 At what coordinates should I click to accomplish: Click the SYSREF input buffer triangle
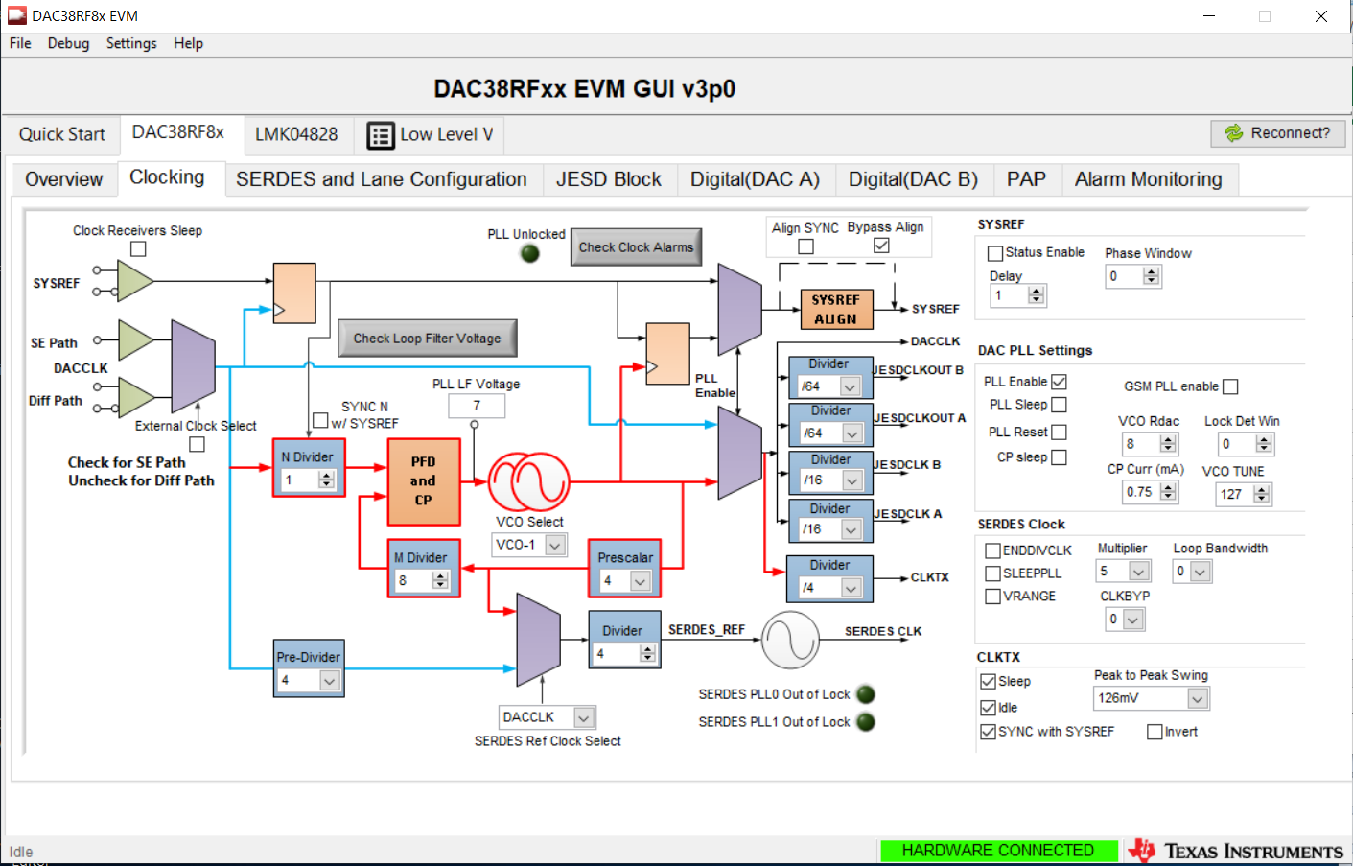(x=135, y=281)
